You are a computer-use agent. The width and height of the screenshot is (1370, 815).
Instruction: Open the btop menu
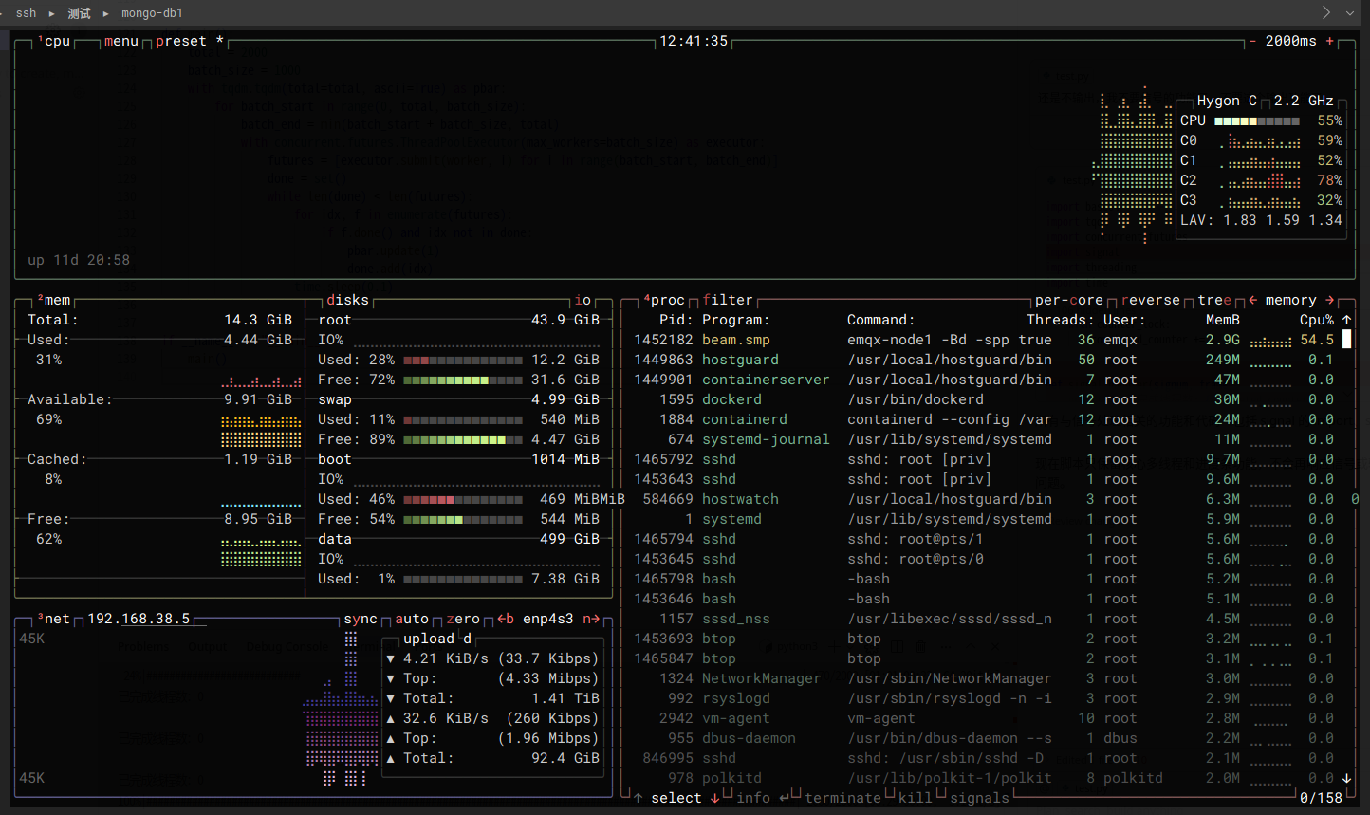(x=121, y=41)
